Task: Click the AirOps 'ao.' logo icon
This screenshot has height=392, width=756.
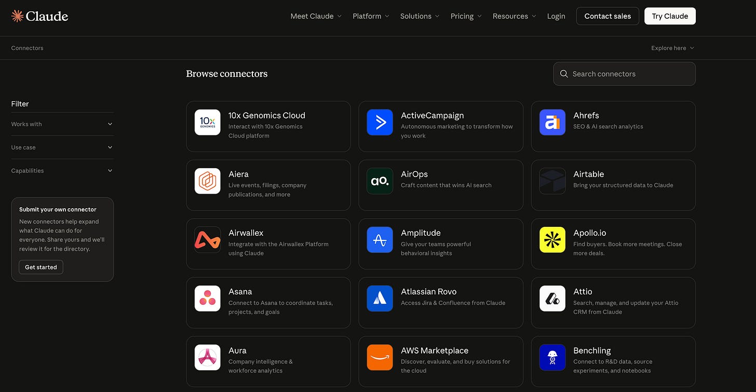Action: tap(380, 181)
